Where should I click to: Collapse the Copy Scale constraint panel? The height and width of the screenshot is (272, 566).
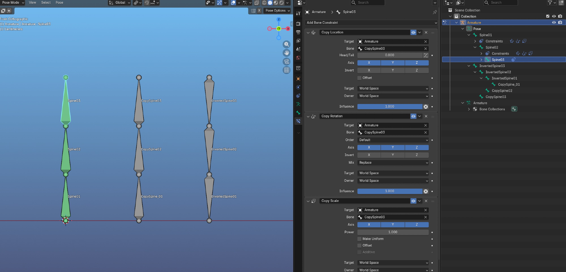pyautogui.click(x=308, y=201)
